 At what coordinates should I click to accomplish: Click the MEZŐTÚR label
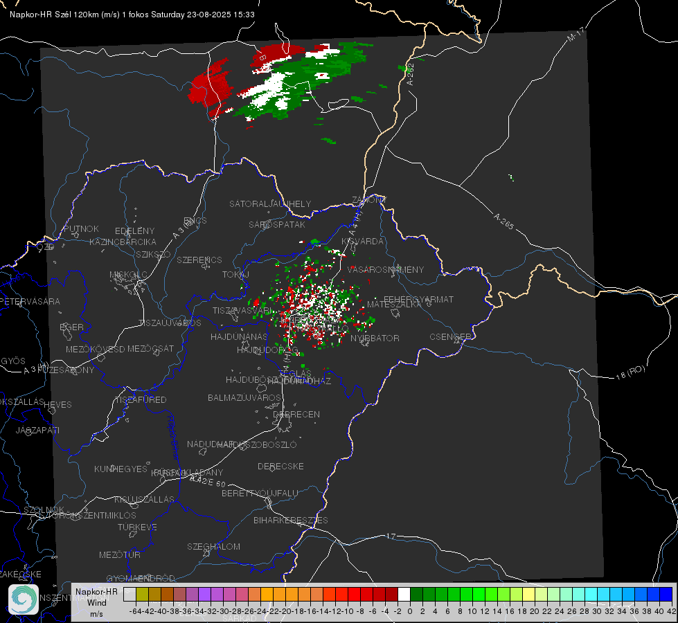[120, 554]
